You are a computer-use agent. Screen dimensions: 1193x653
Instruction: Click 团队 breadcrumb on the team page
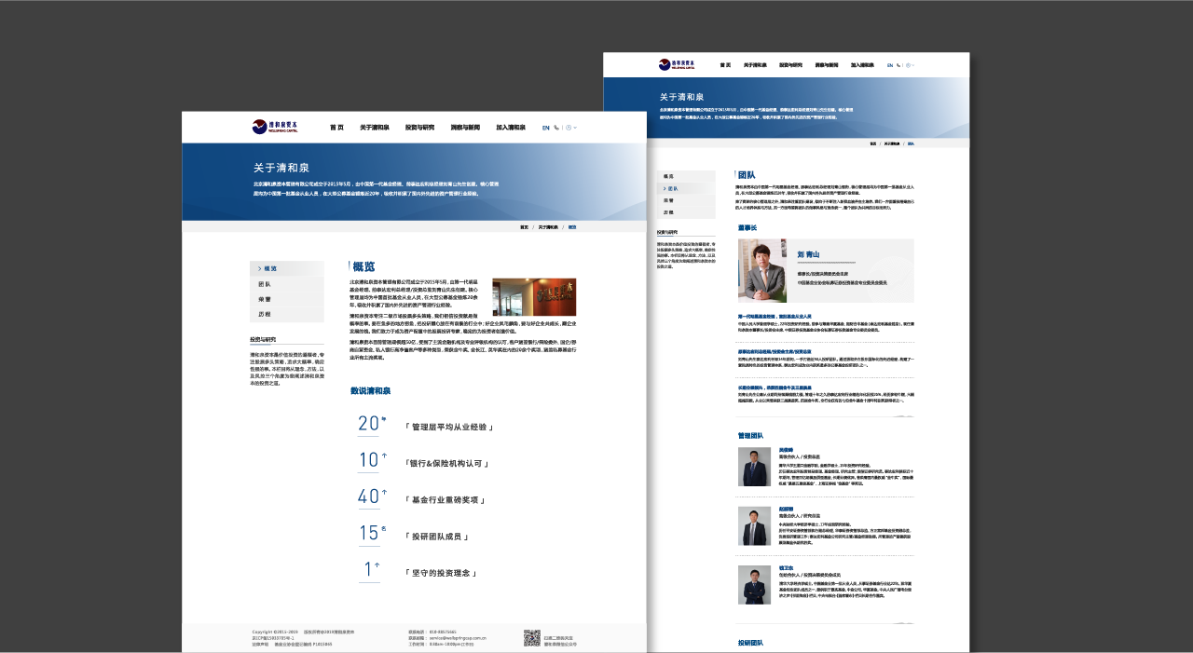click(911, 143)
